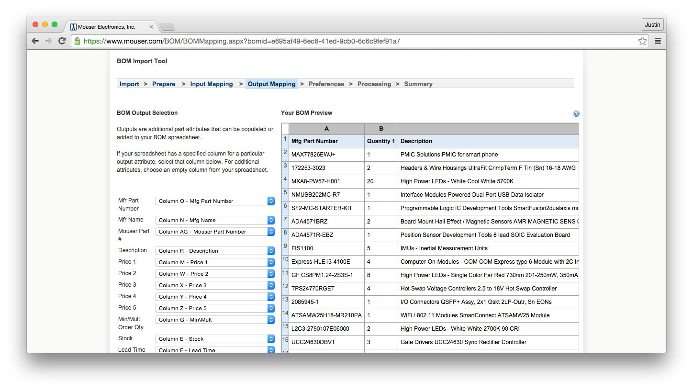Reload the page with refresh icon
693x391 pixels.
[x=62, y=41]
